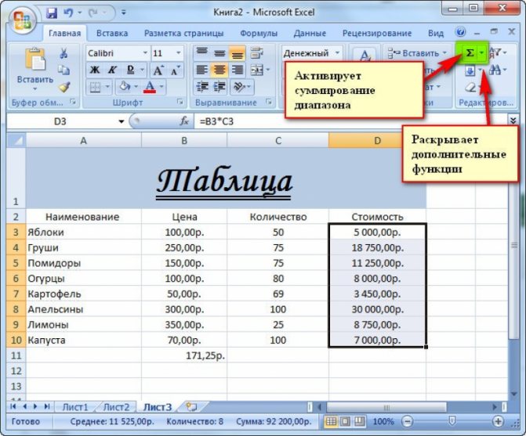Undo the last action
Viewport: 526px width, 436px height.
[68, 13]
